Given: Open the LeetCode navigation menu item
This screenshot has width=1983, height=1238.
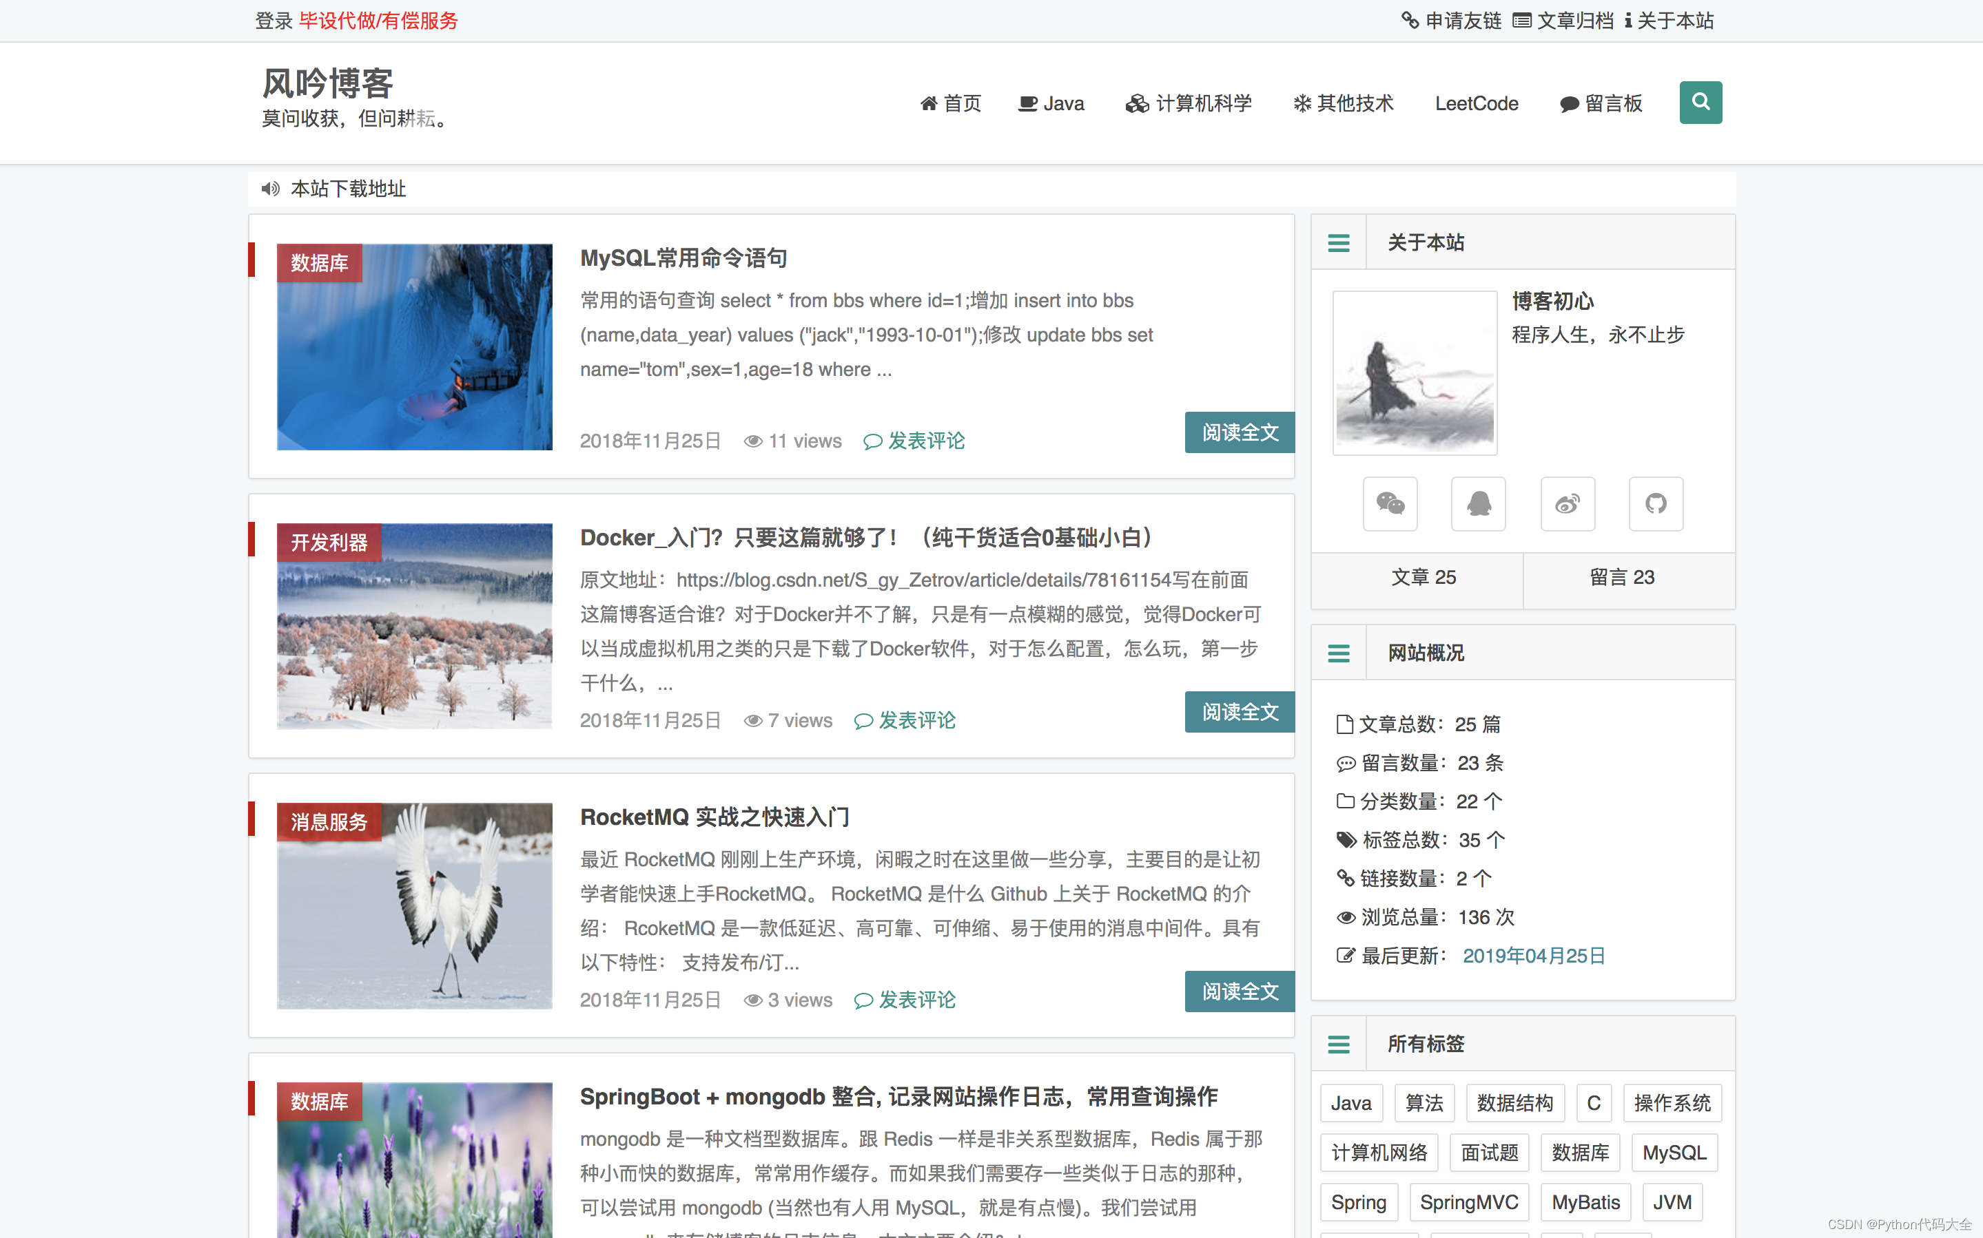Looking at the screenshot, I should 1476,103.
